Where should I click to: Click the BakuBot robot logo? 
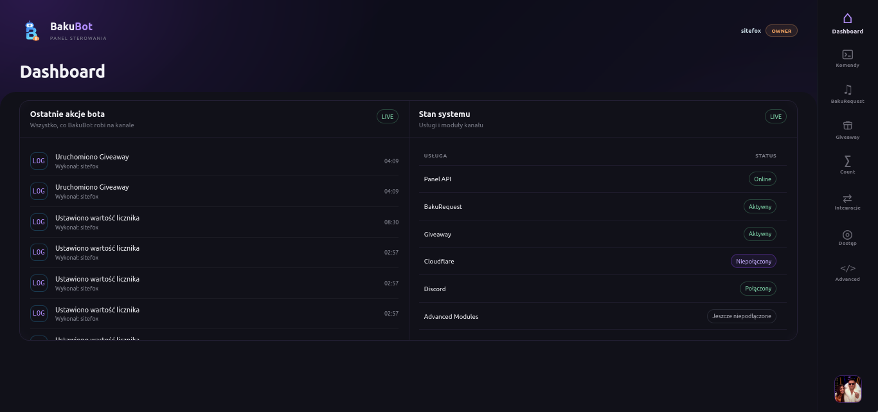tap(31, 30)
